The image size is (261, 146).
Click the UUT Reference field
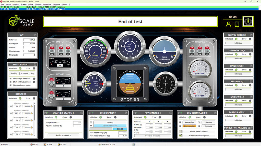point(29,40)
